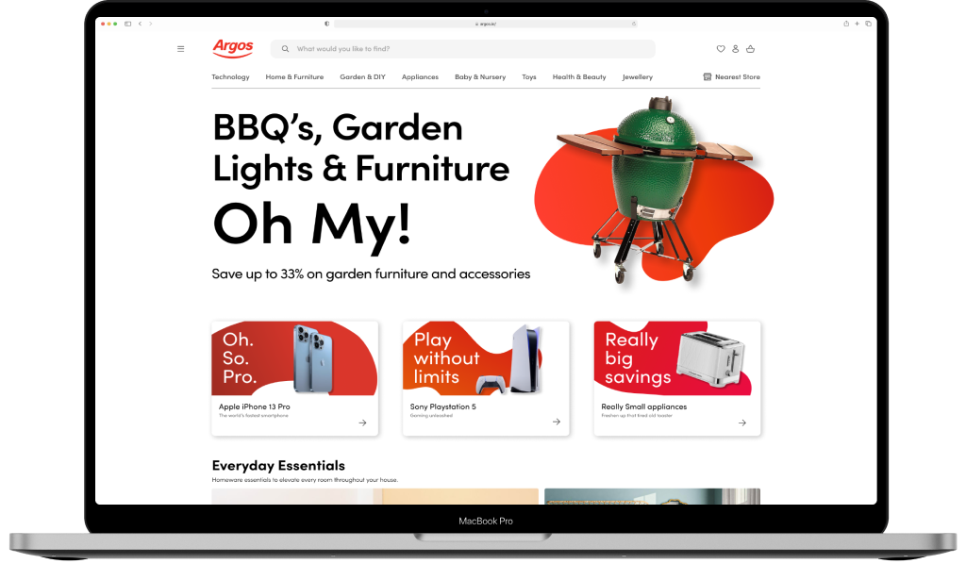Viewport: 966px width, 564px height.
Task: Go back with Safari back arrow
Action: [x=140, y=24]
